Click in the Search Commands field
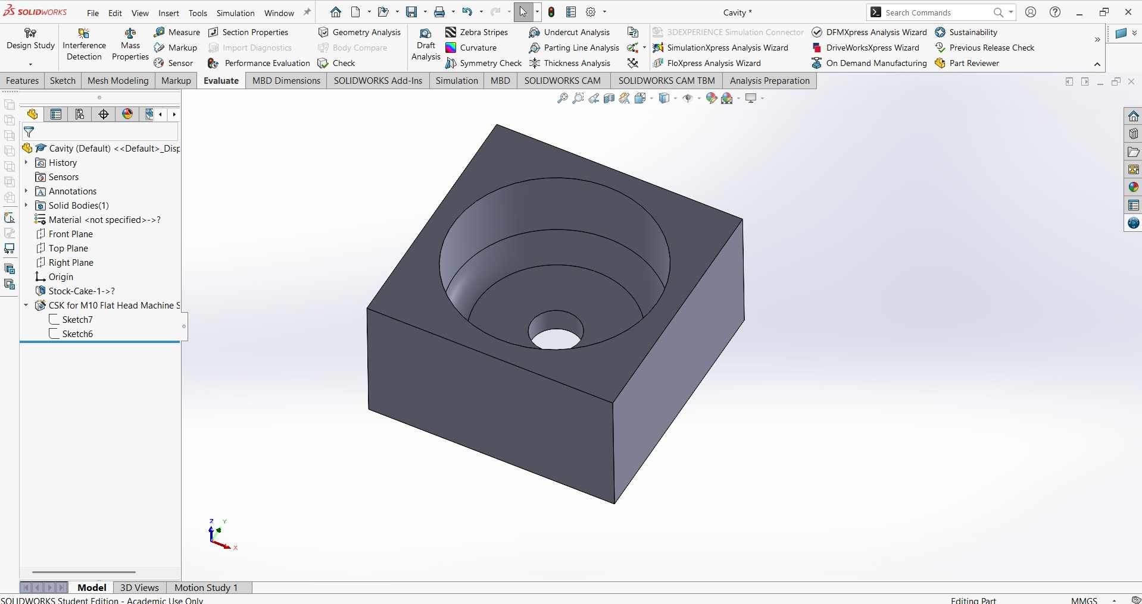The image size is (1142, 604). click(935, 12)
